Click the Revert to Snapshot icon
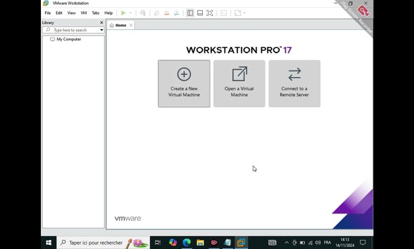Image resolution: width=414 pixels, height=249 pixels. (x=167, y=13)
